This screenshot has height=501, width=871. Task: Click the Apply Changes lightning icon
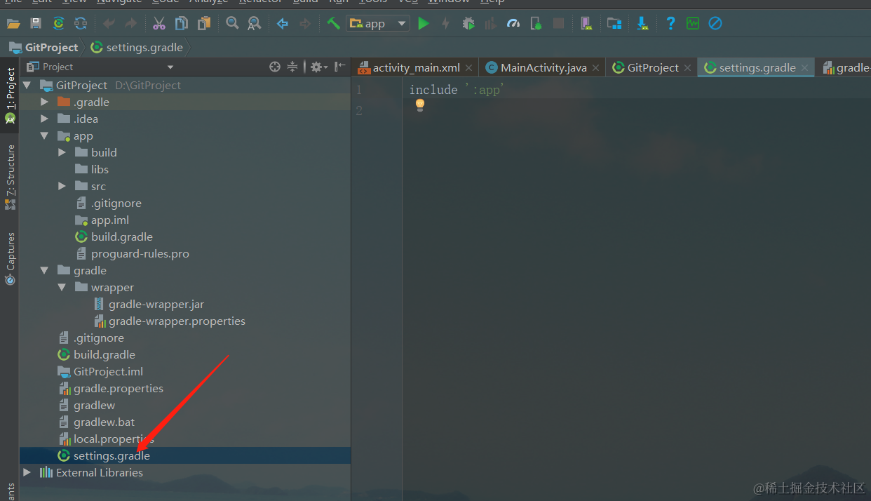[x=445, y=24]
